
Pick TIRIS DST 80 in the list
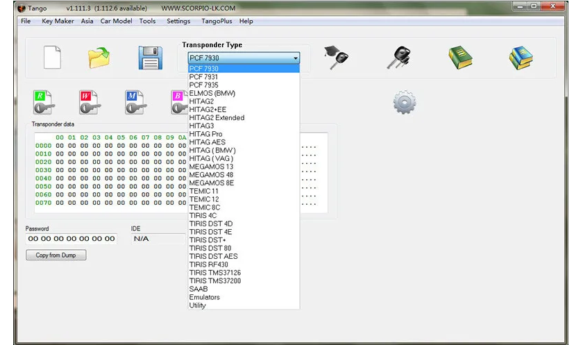[210, 248]
